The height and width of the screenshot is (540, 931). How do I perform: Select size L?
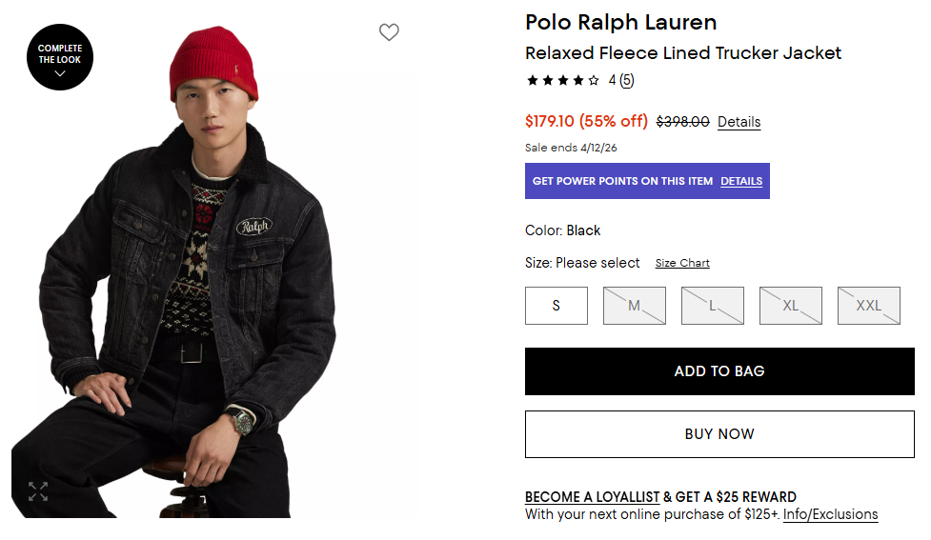713,306
